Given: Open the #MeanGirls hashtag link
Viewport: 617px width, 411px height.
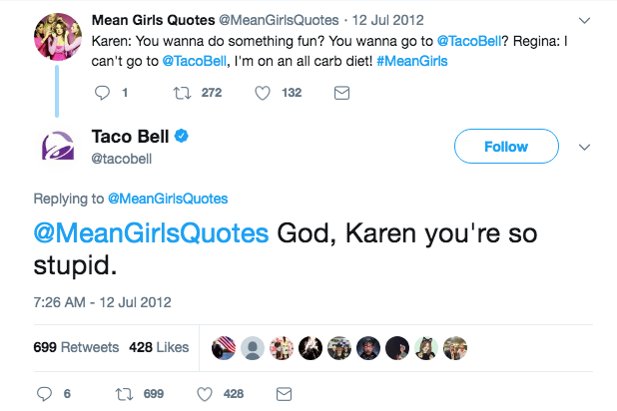Looking at the screenshot, I should [411, 61].
